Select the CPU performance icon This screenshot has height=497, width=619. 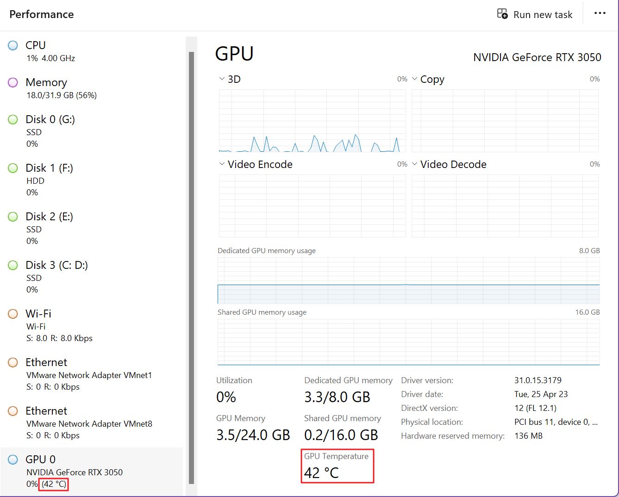(13, 45)
